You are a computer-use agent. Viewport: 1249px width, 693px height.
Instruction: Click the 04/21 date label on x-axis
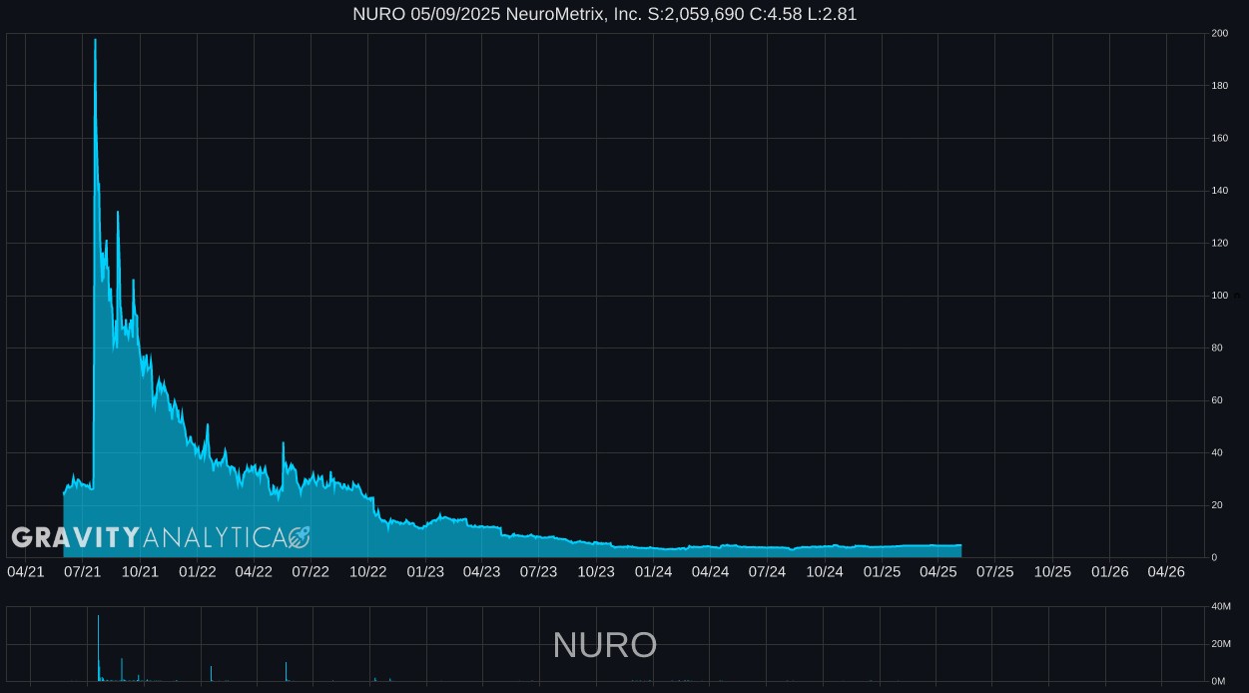[x=26, y=572]
